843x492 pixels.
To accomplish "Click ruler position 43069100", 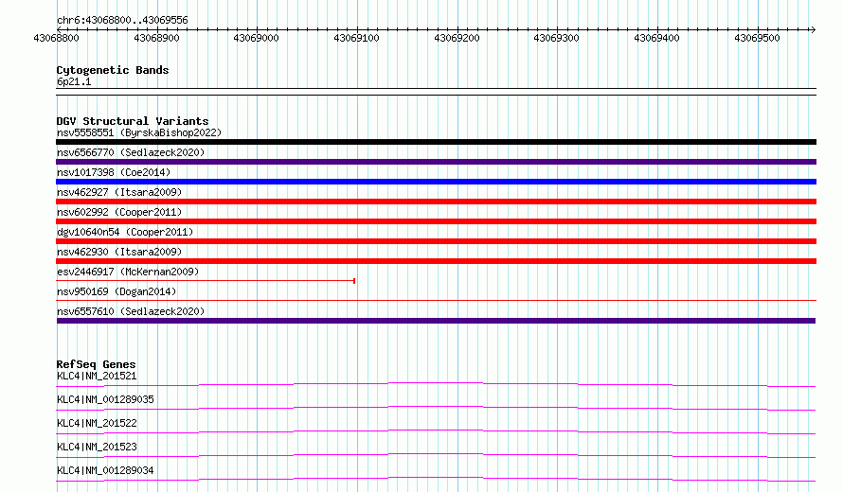I will (357, 38).
